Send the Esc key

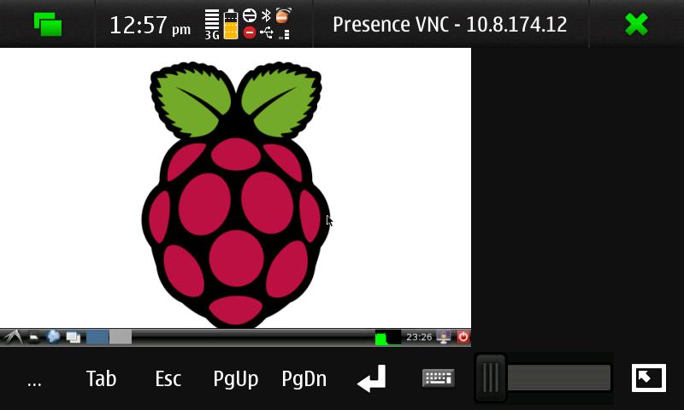pos(168,378)
